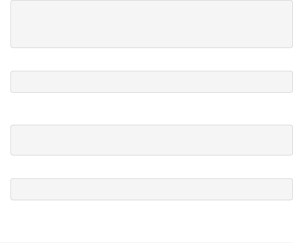Click the left edge of the third box
293x243 pixels.
tap(11, 140)
